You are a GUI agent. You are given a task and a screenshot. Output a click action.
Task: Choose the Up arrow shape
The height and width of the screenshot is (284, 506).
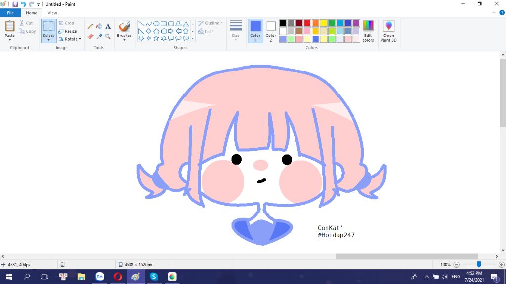pyautogui.click(x=186, y=31)
